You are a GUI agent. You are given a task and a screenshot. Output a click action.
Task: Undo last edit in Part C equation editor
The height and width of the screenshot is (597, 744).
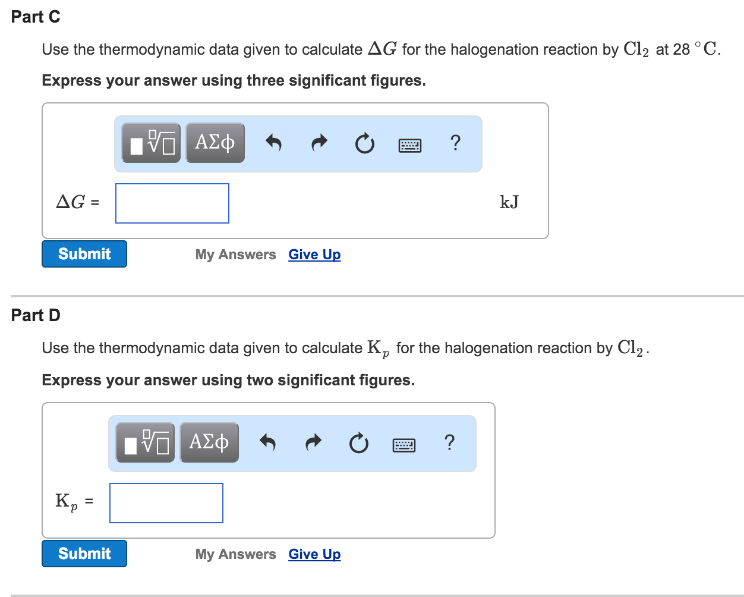point(273,143)
